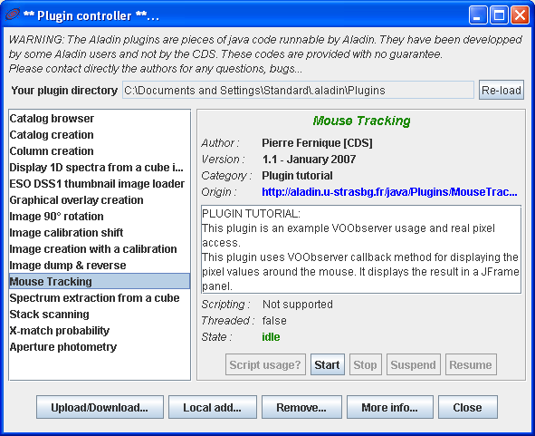Click the Aladin icon in title bar

13,15
